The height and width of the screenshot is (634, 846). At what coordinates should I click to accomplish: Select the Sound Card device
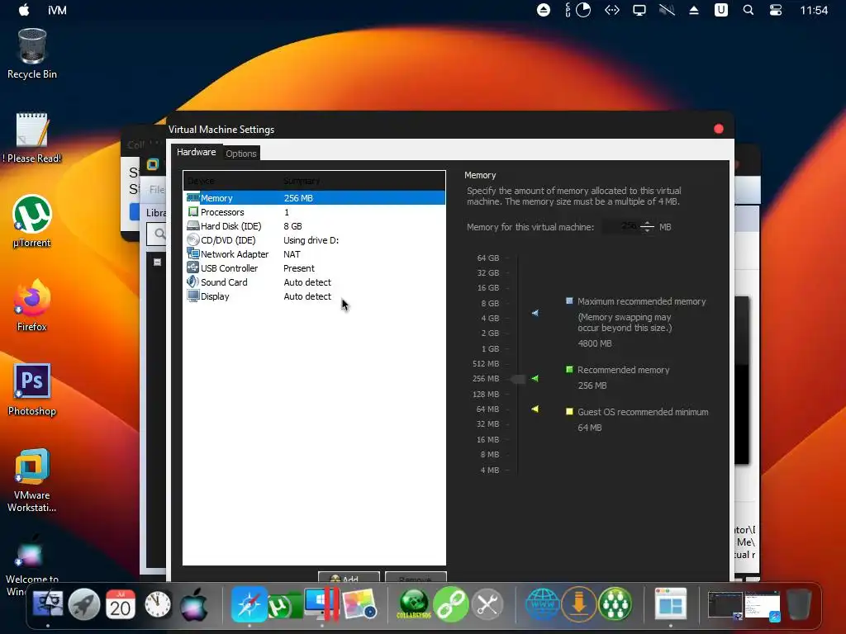click(315, 282)
